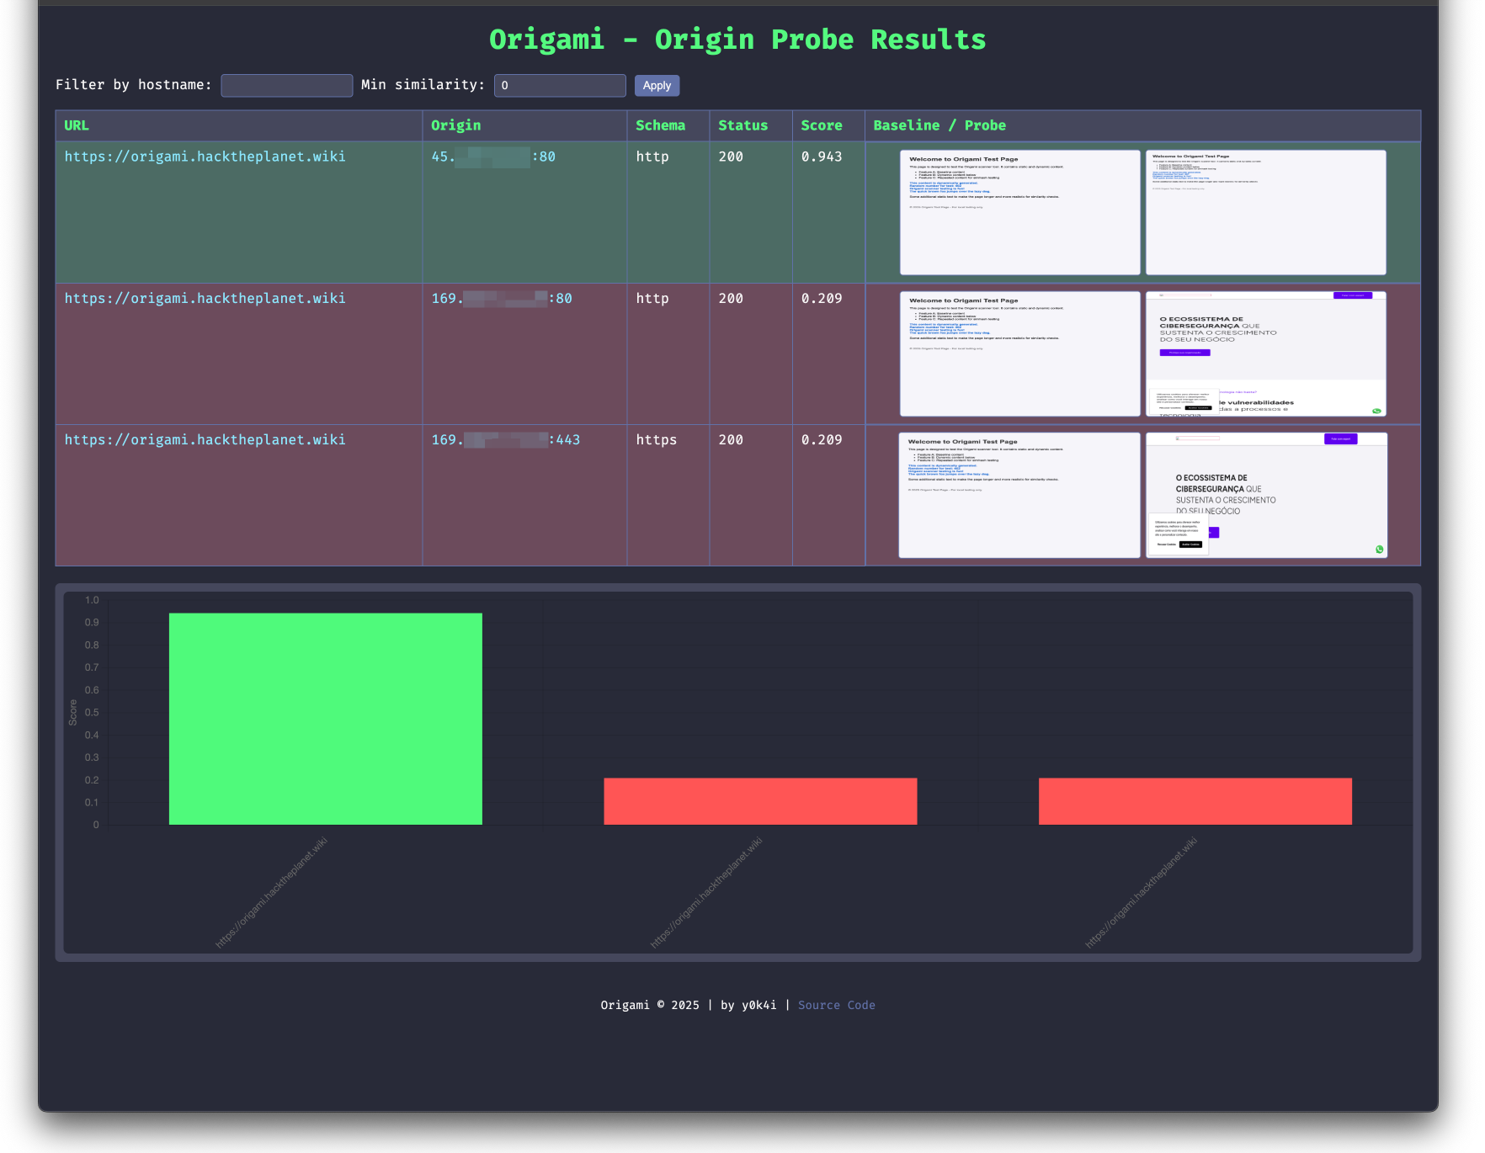Screen dimensions: 1485x1153
Task: Open the URL link in the port 443 row
Action: pos(205,439)
